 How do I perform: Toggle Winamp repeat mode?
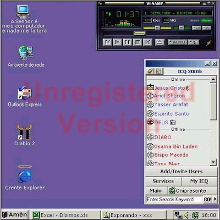194,42
